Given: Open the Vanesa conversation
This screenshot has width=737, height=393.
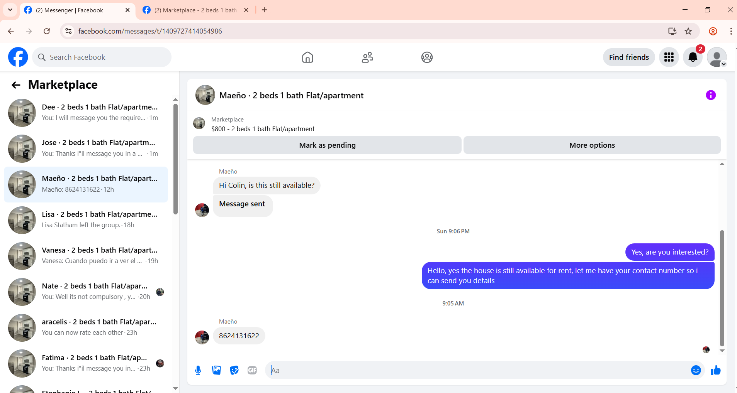Looking at the screenshot, I should point(86,256).
